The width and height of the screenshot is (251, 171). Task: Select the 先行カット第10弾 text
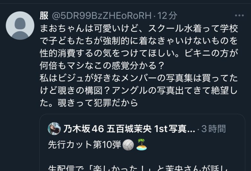click(x=85, y=145)
